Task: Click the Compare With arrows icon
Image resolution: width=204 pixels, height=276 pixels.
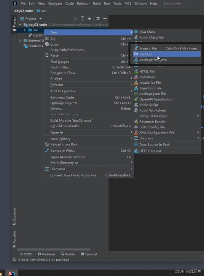Action: (47, 151)
